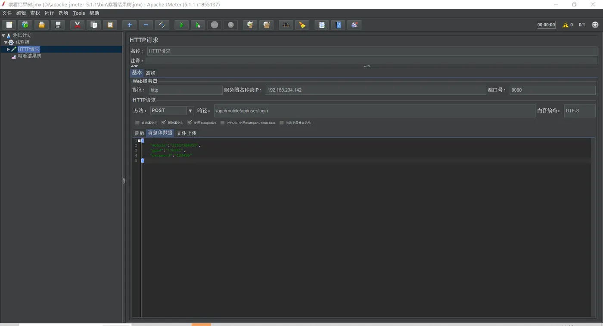Click the collapse arrows below 注释 label

click(x=134, y=66)
